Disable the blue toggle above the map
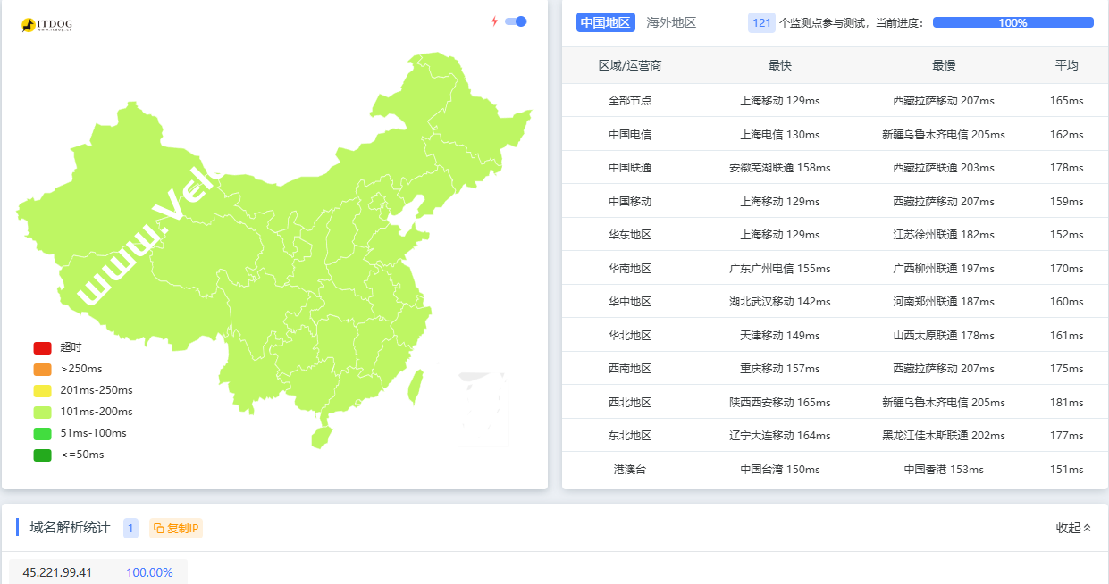This screenshot has height=584, width=1109. pyautogui.click(x=515, y=20)
